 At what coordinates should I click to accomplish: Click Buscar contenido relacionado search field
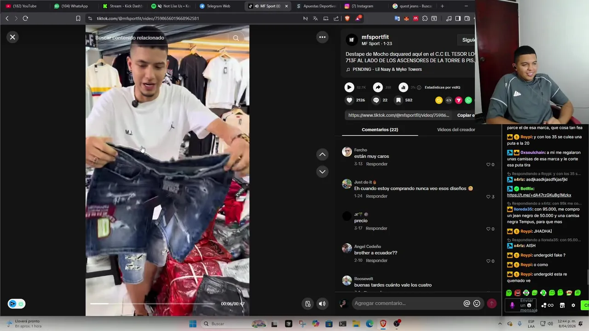pyautogui.click(x=161, y=38)
